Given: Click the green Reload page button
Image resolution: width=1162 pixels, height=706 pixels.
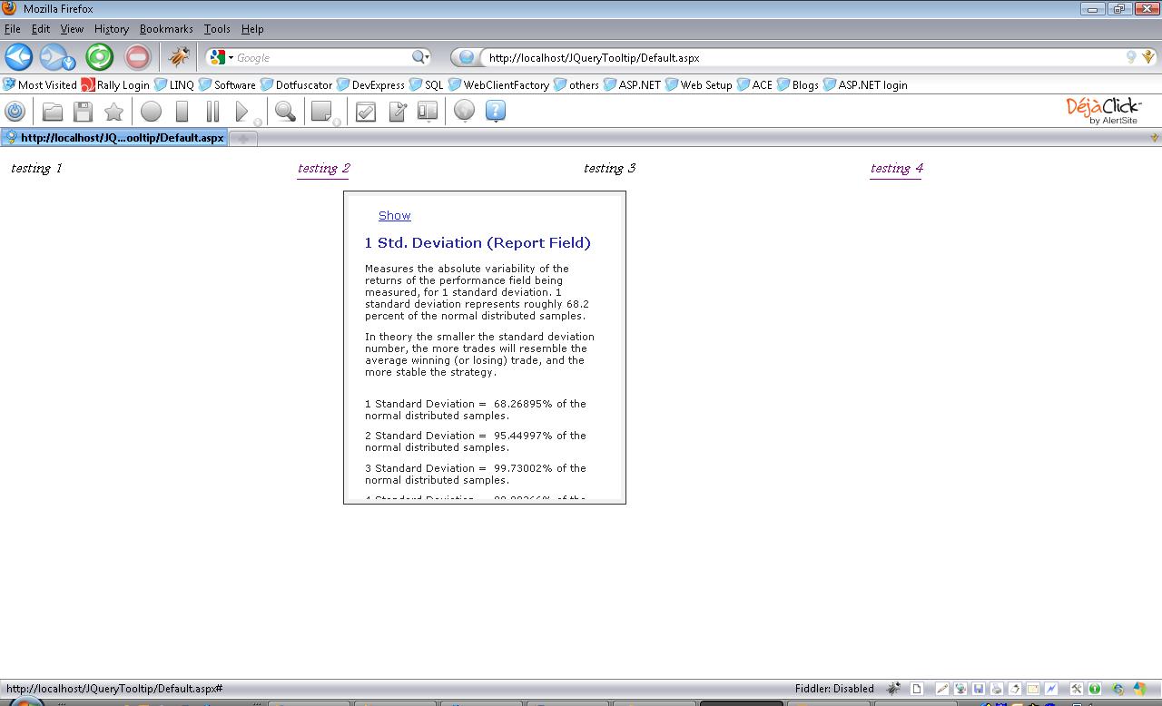Looking at the screenshot, I should 99,57.
